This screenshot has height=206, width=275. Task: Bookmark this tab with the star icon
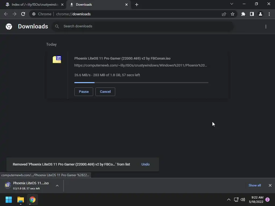coord(233,14)
